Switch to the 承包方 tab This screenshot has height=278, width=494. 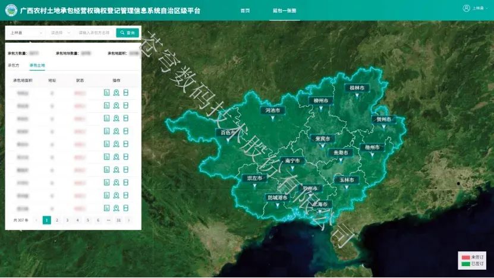(x=14, y=65)
